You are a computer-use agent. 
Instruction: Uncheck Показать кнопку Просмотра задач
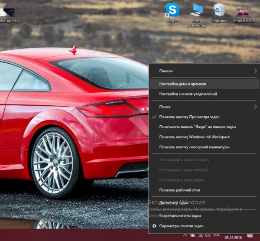pos(204,117)
